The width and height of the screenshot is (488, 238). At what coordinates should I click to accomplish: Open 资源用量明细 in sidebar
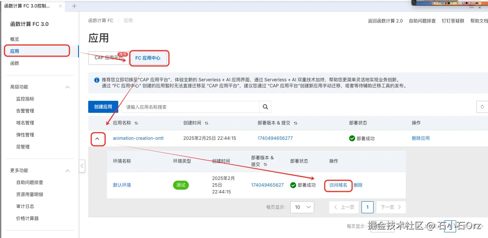[30, 195]
